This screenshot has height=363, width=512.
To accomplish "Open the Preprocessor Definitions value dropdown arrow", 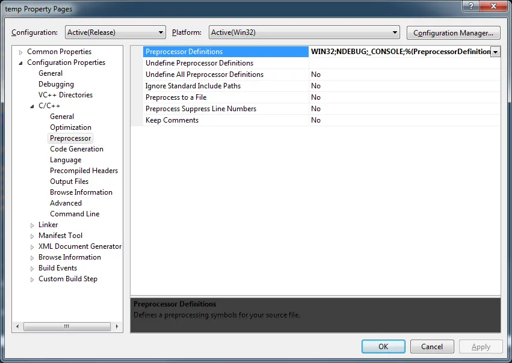I will tap(495, 52).
